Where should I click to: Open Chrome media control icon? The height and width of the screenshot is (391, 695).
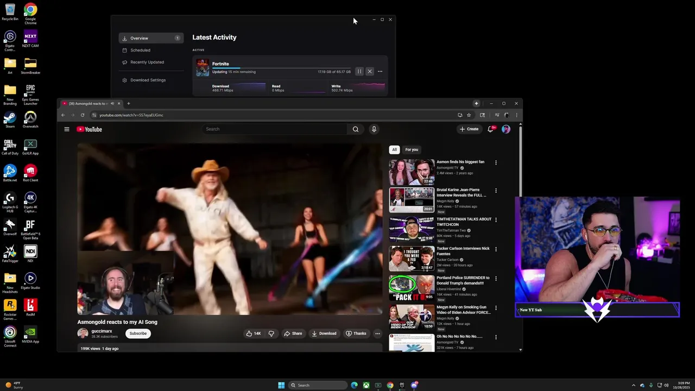[x=497, y=115]
